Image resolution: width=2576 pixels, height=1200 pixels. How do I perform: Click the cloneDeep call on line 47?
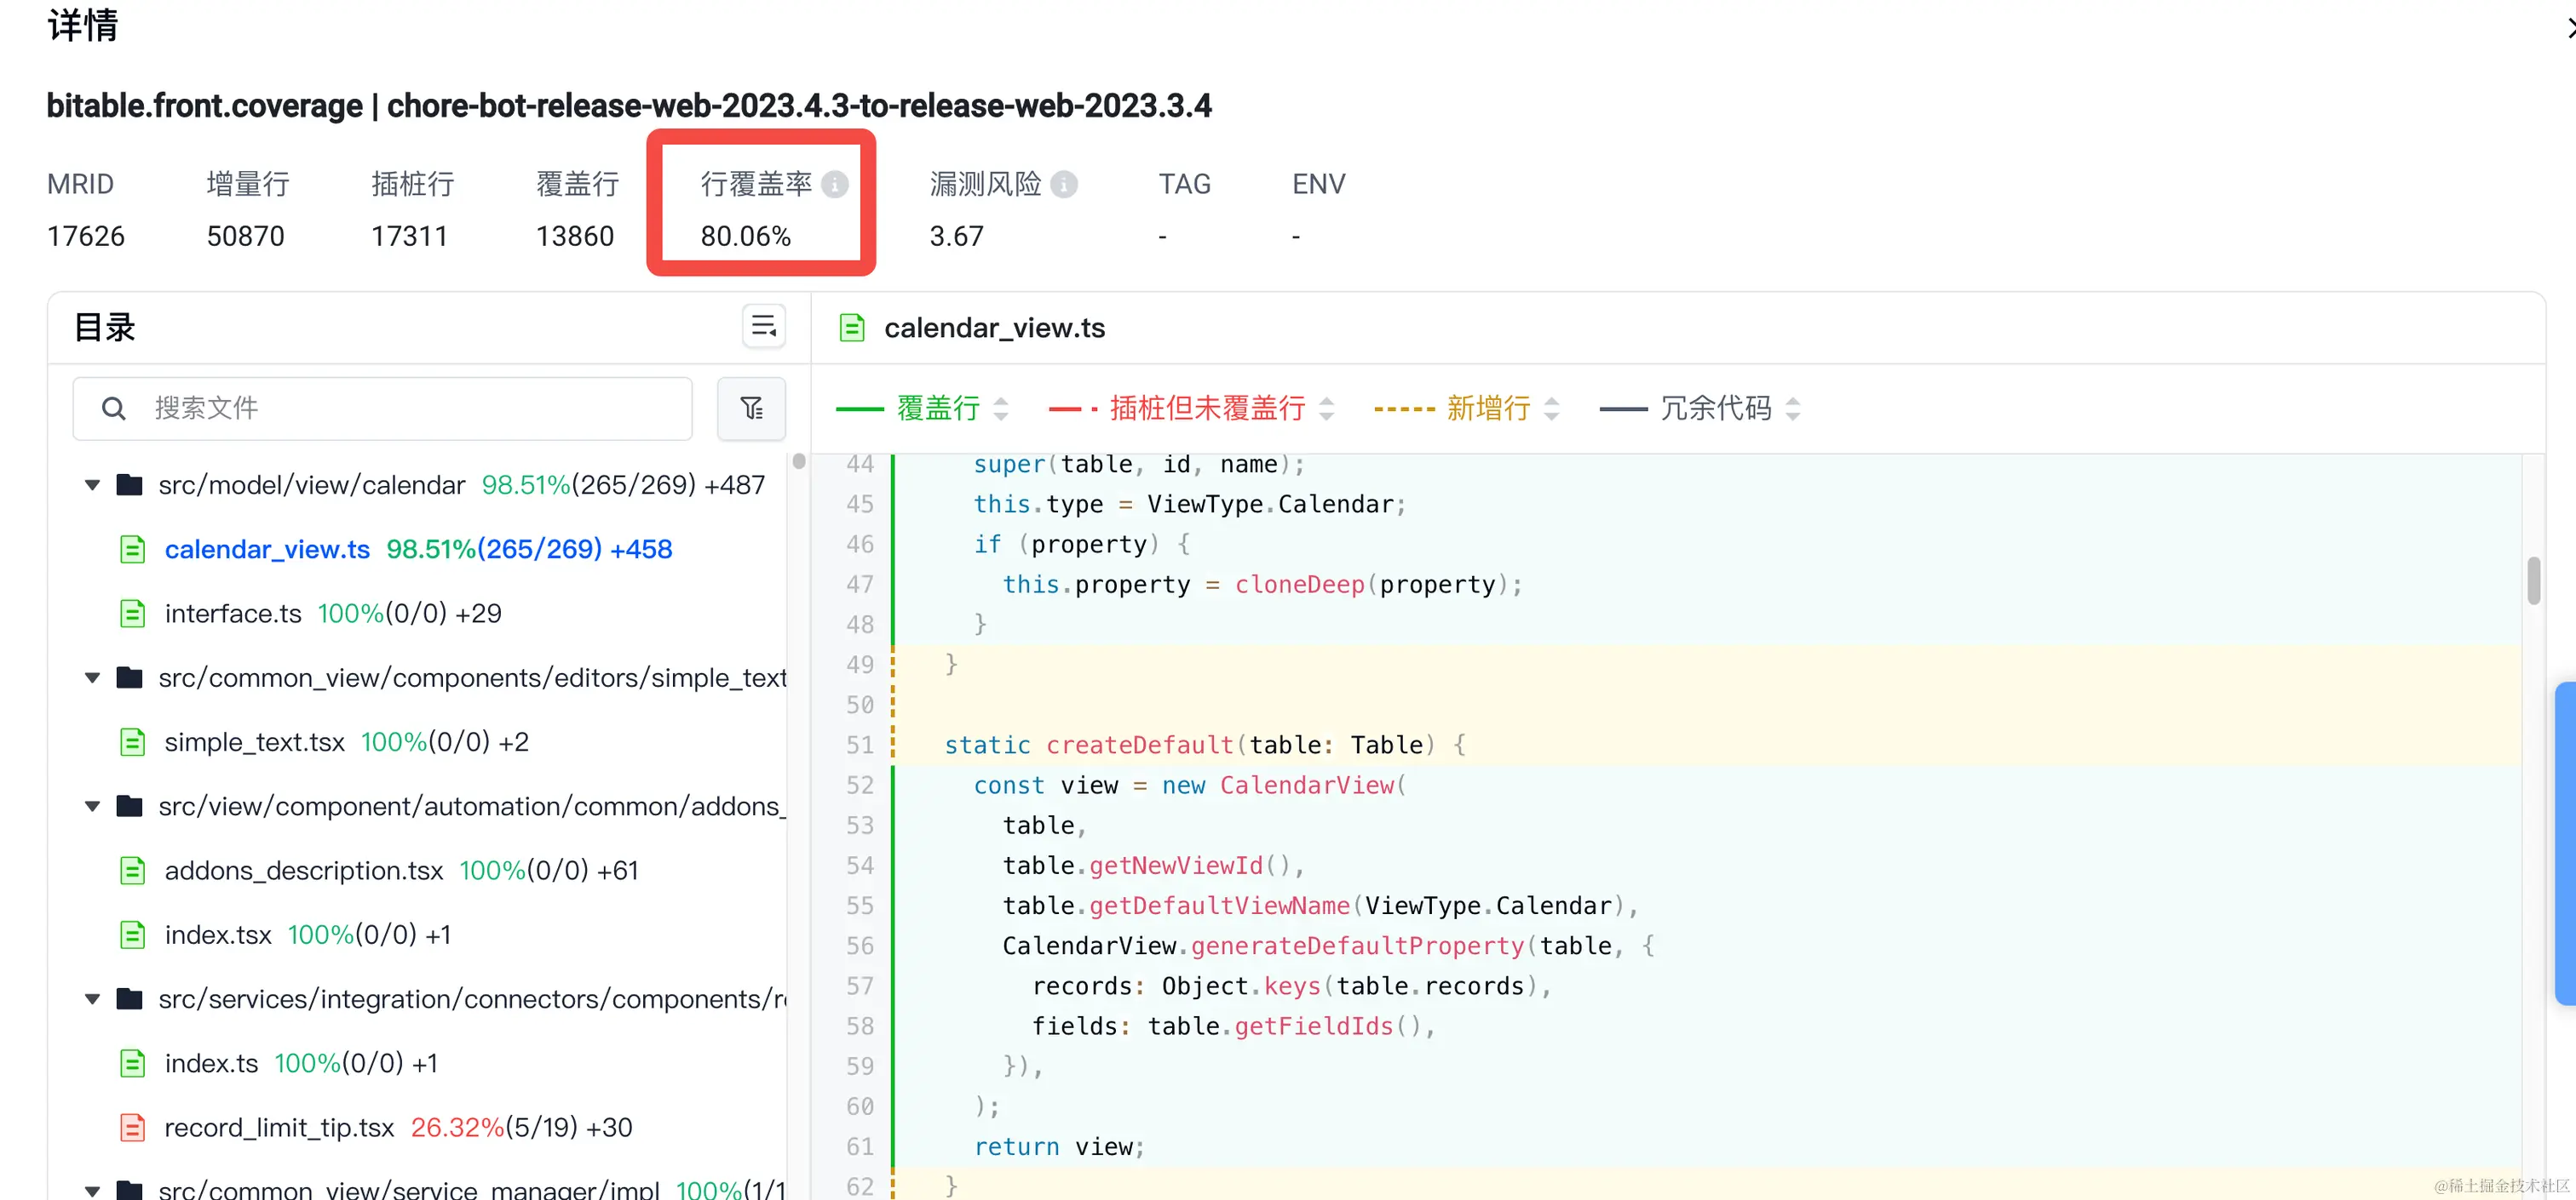[1300, 585]
